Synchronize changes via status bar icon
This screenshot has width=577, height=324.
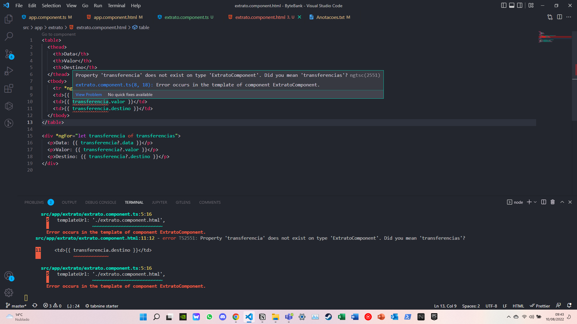[x=35, y=305]
